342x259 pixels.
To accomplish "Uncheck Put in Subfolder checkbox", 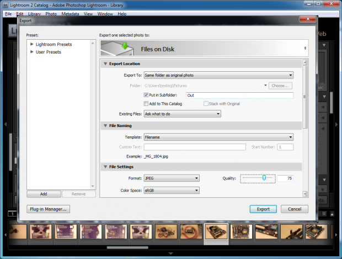I will [x=146, y=95].
